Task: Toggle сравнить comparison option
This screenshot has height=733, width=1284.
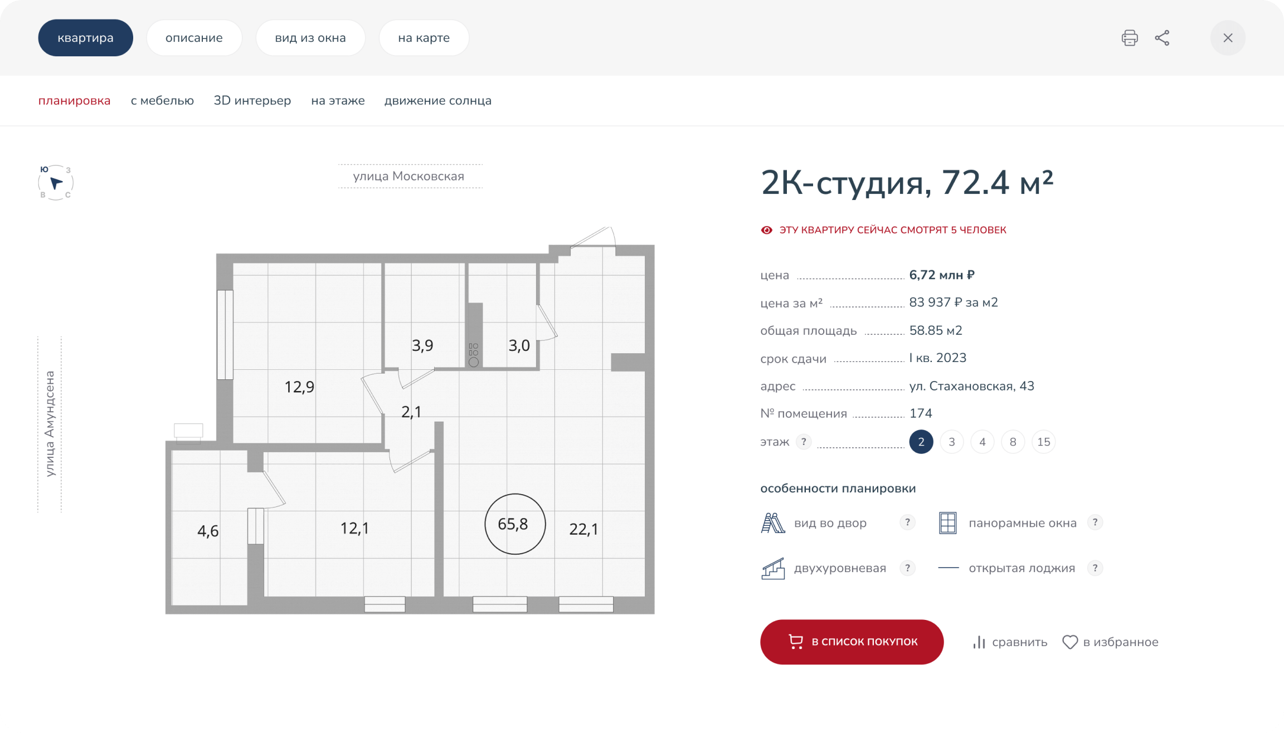Action: tap(1009, 642)
